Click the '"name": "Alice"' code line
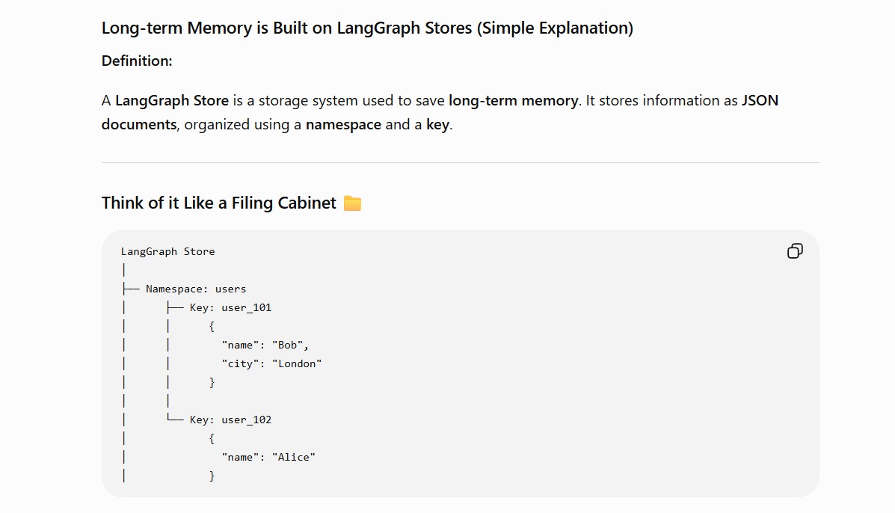The width and height of the screenshot is (895, 513). pos(268,457)
